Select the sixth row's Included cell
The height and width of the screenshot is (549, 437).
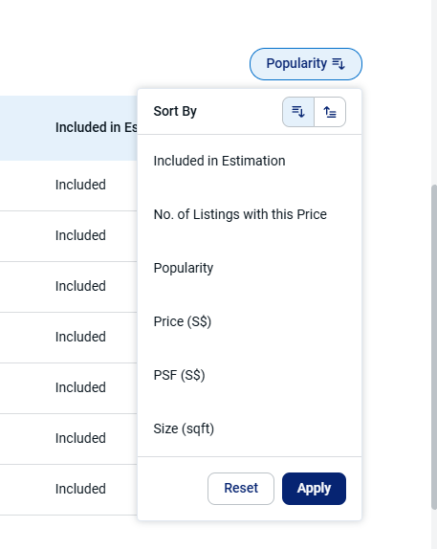[x=80, y=438]
